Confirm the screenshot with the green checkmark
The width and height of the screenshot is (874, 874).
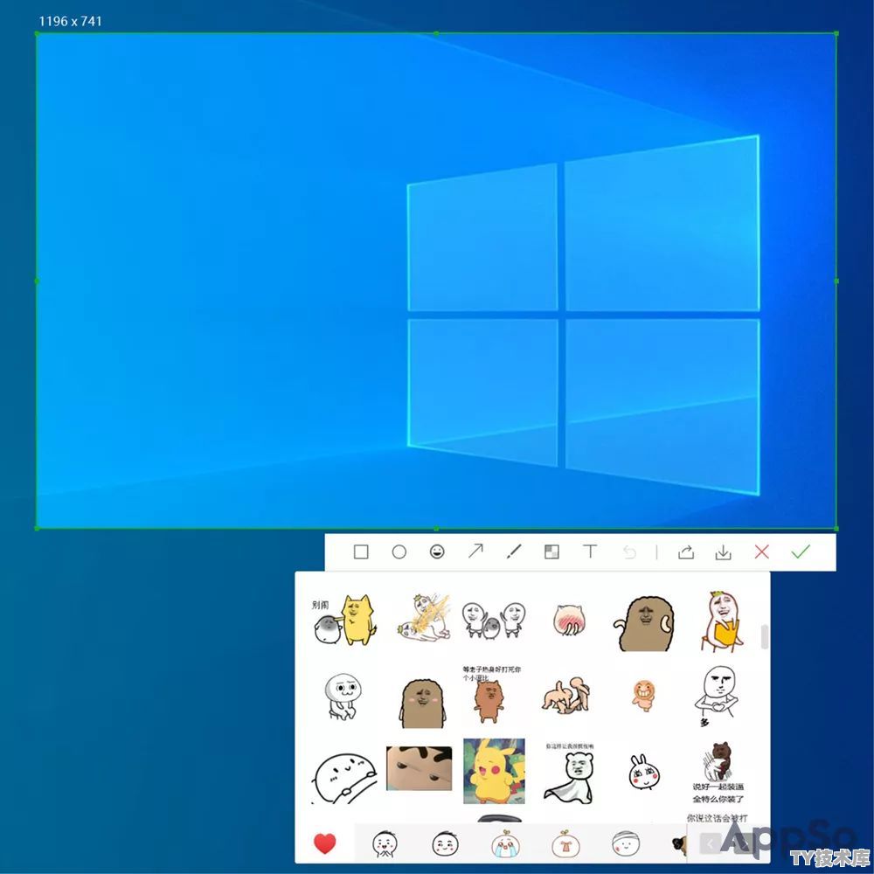click(801, 551)
